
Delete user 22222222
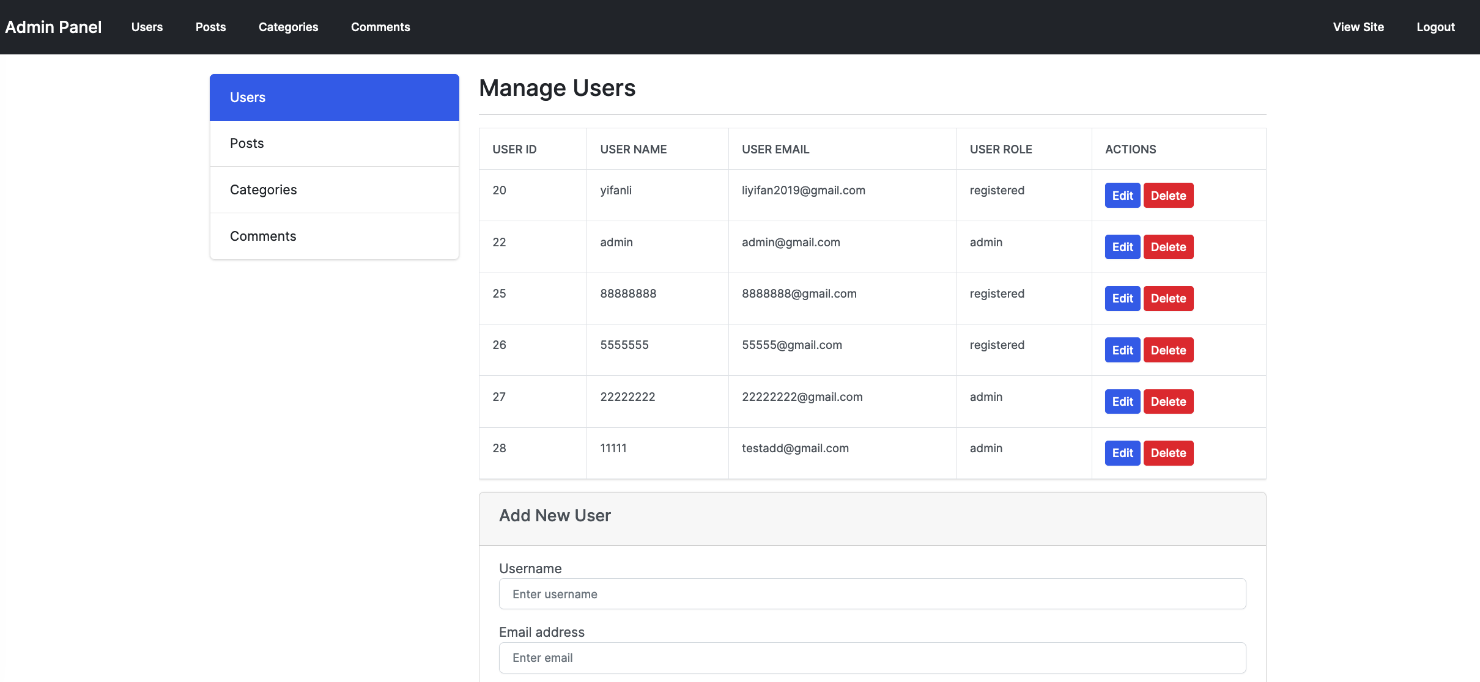click(1168, 402)
